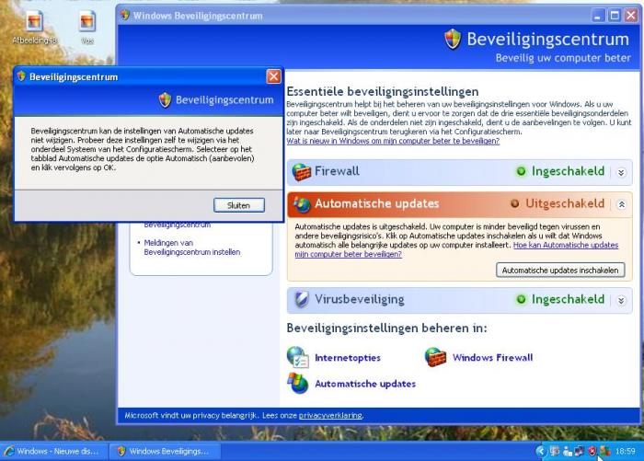Image resolution: width=644 pixels, height=461 pixels.
Task: Click the Virusbeveiliging shield icon
Action: point(302,300)
